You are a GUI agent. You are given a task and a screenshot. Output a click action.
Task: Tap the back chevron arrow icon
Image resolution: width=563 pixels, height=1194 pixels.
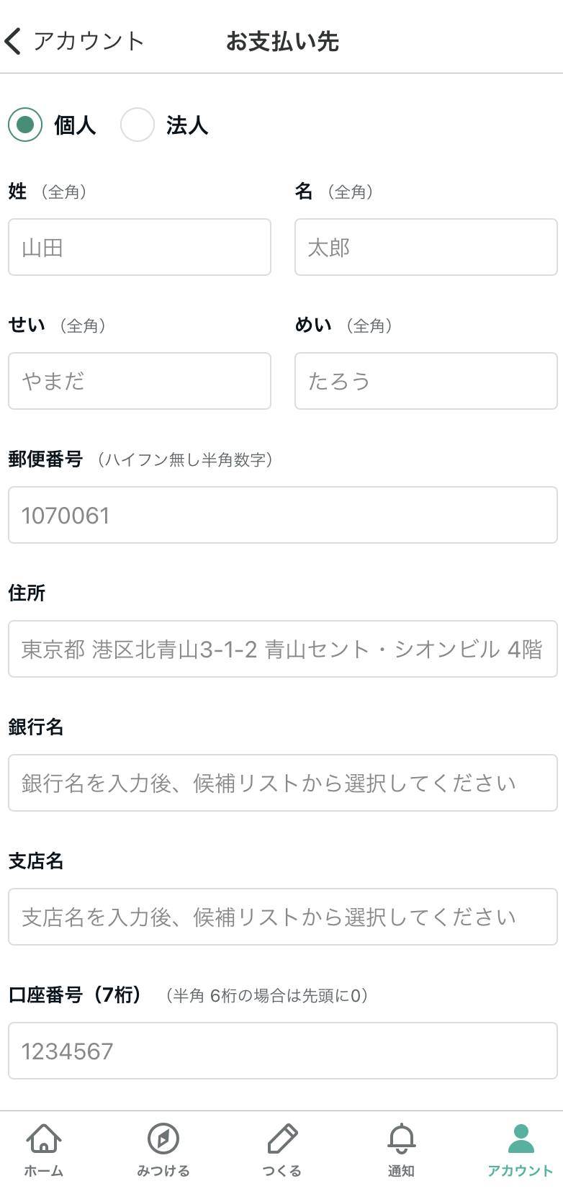[13, 41]
